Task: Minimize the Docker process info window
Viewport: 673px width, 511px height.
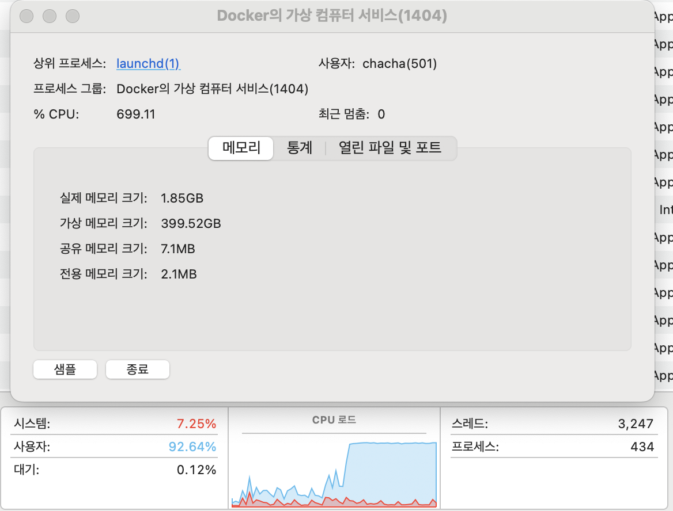Action: (x=50, y=16)
